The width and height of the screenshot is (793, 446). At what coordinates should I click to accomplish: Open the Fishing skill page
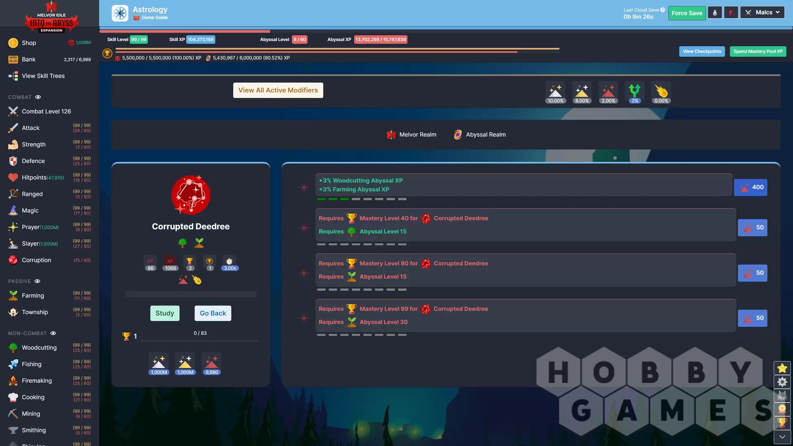(50, 364)
